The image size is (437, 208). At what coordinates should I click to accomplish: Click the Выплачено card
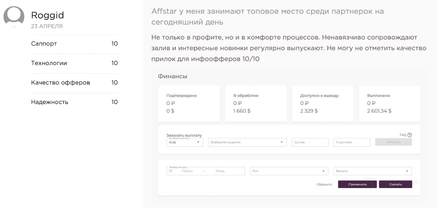pyautogui.click(x=389, y=103)
